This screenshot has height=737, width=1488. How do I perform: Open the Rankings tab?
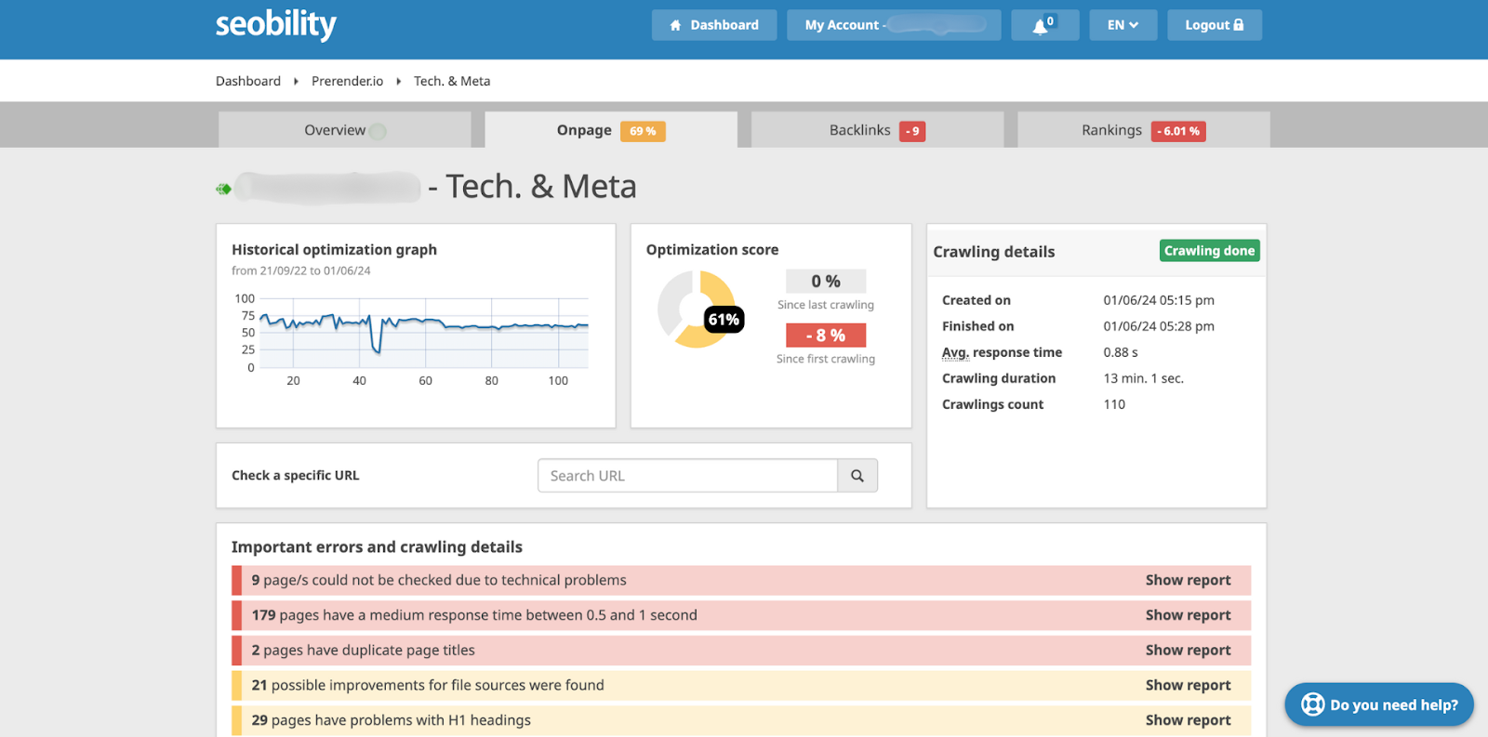coord(1144,130)
